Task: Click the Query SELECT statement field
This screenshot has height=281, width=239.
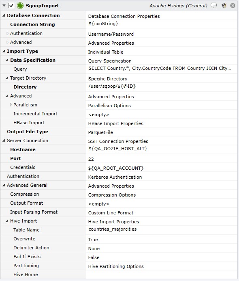Action: pyautogui.click(x=161, y=69)
